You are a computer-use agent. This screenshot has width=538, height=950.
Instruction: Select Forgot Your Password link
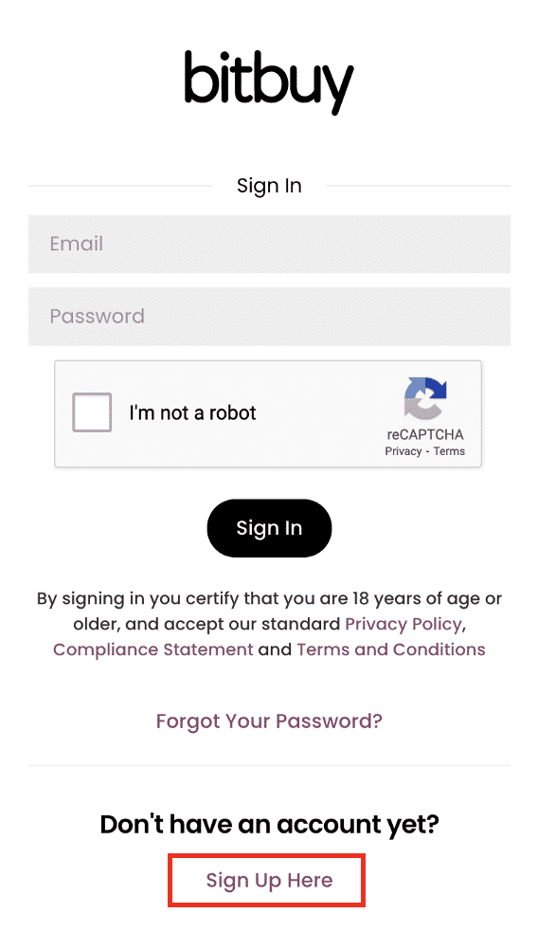pyautogui.click(x=269, y=721)
